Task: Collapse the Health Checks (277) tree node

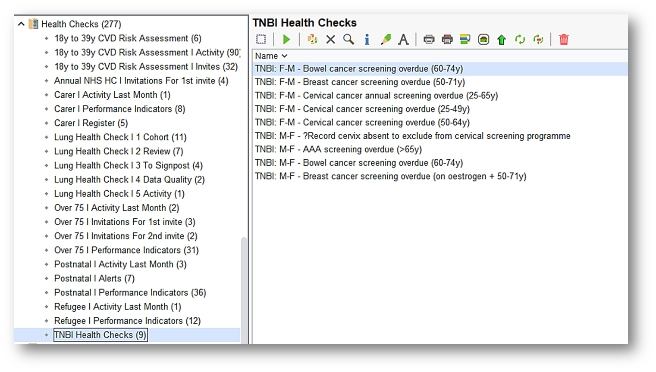Action: pos(21,24)
